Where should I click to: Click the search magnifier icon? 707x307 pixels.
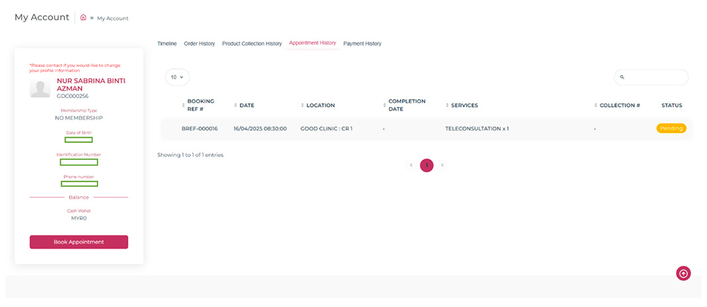click(622, 78)
